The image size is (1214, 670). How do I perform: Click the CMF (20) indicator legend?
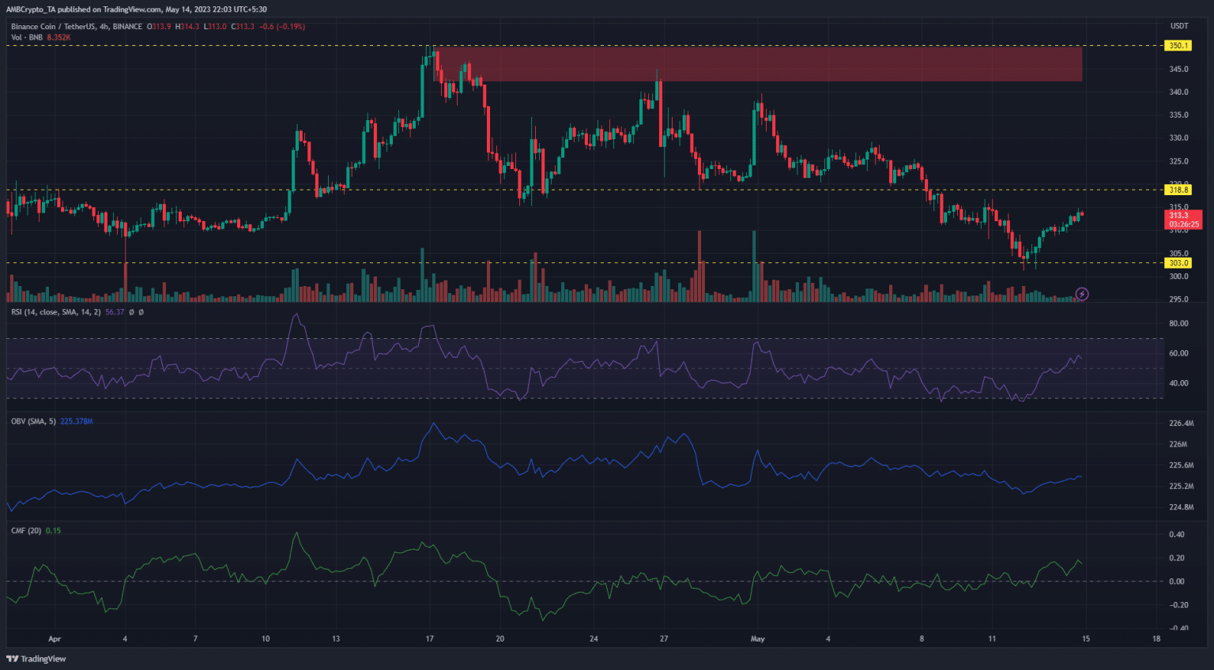point(26,530)
